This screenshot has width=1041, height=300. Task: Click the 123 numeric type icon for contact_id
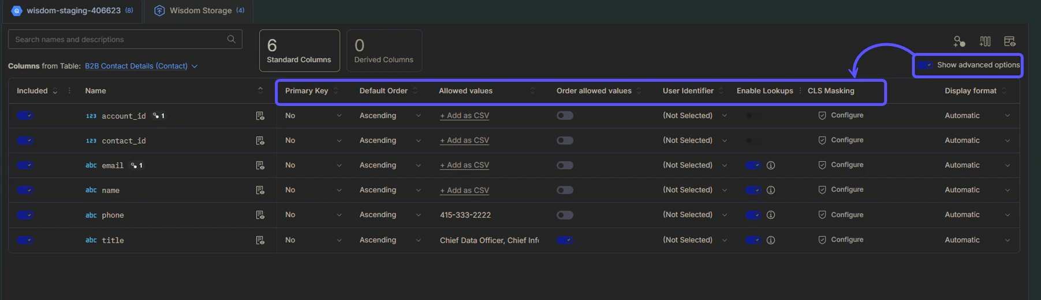click(91, 140)
